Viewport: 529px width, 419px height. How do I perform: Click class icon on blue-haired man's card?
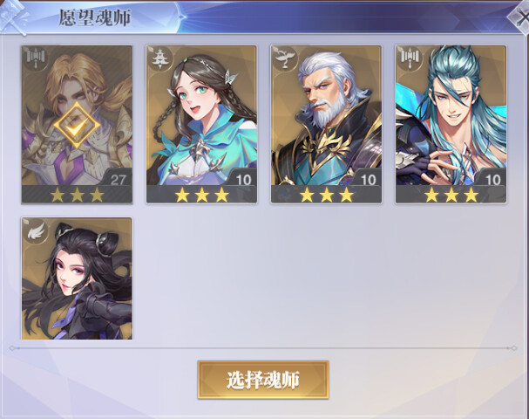tap(409, 58)
